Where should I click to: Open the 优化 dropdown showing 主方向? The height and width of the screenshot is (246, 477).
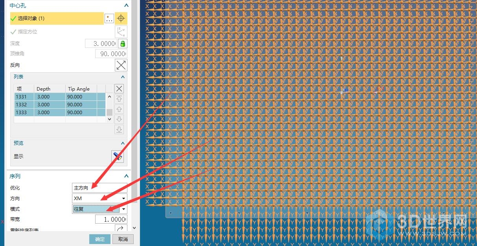[x=100, y=188]
